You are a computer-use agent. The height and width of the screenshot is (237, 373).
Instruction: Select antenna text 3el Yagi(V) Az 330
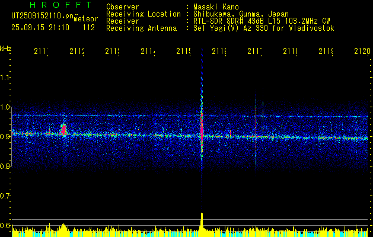click(231, 28)
